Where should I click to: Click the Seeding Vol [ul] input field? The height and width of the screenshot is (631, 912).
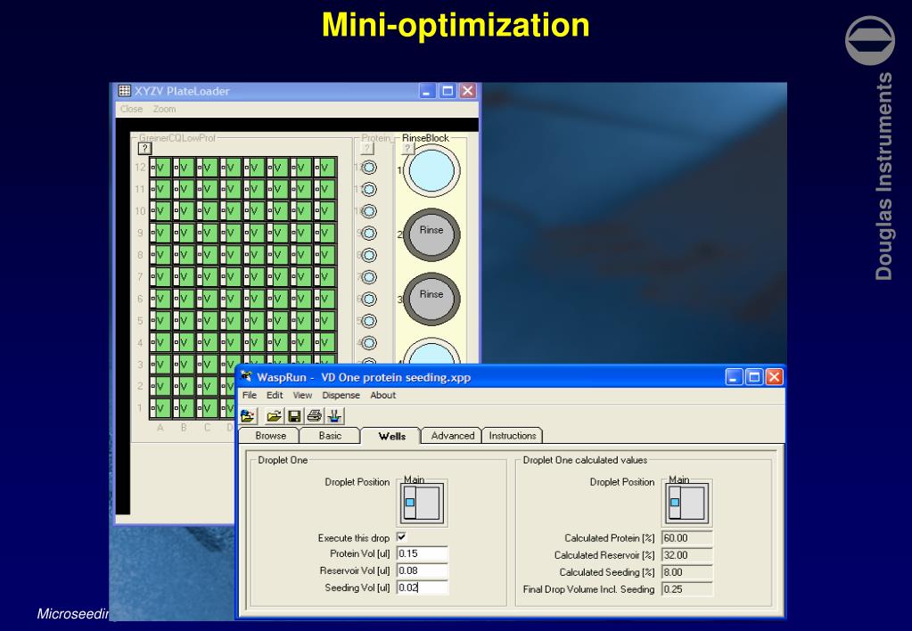(423, 587)
